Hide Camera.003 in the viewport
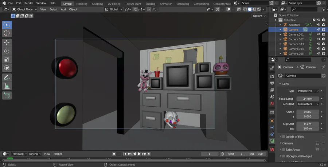This screenshot has height=167, width=328. pos(319,44)
